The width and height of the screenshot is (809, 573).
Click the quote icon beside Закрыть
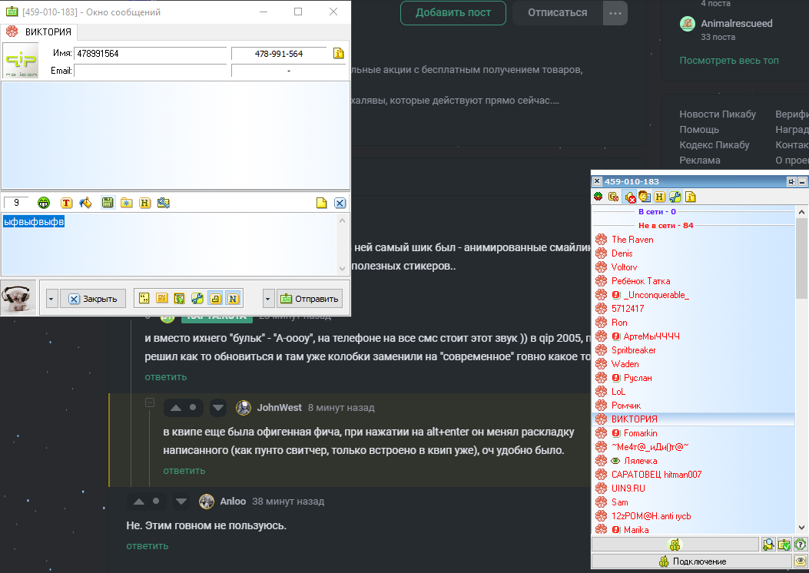(143, 298)
